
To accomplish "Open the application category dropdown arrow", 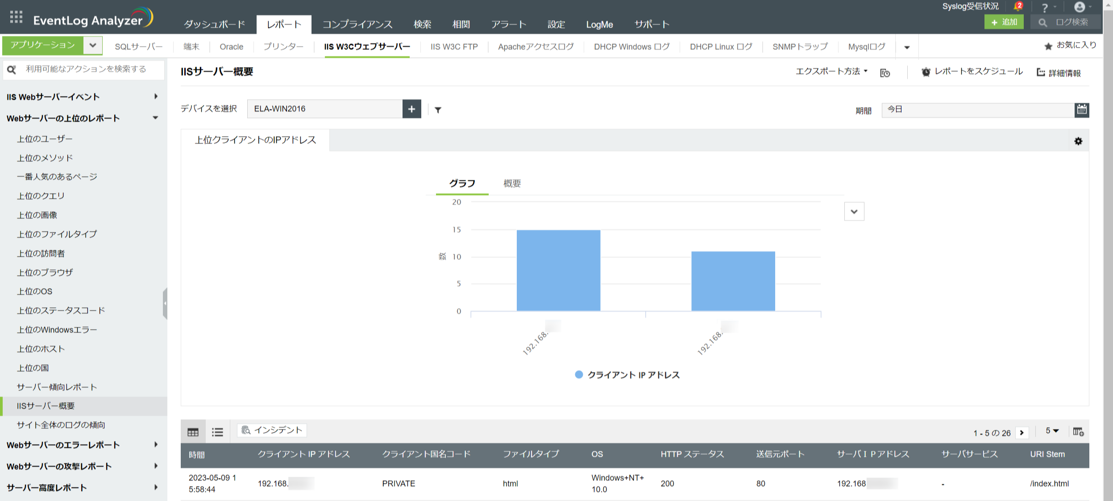I will point(93,45).
